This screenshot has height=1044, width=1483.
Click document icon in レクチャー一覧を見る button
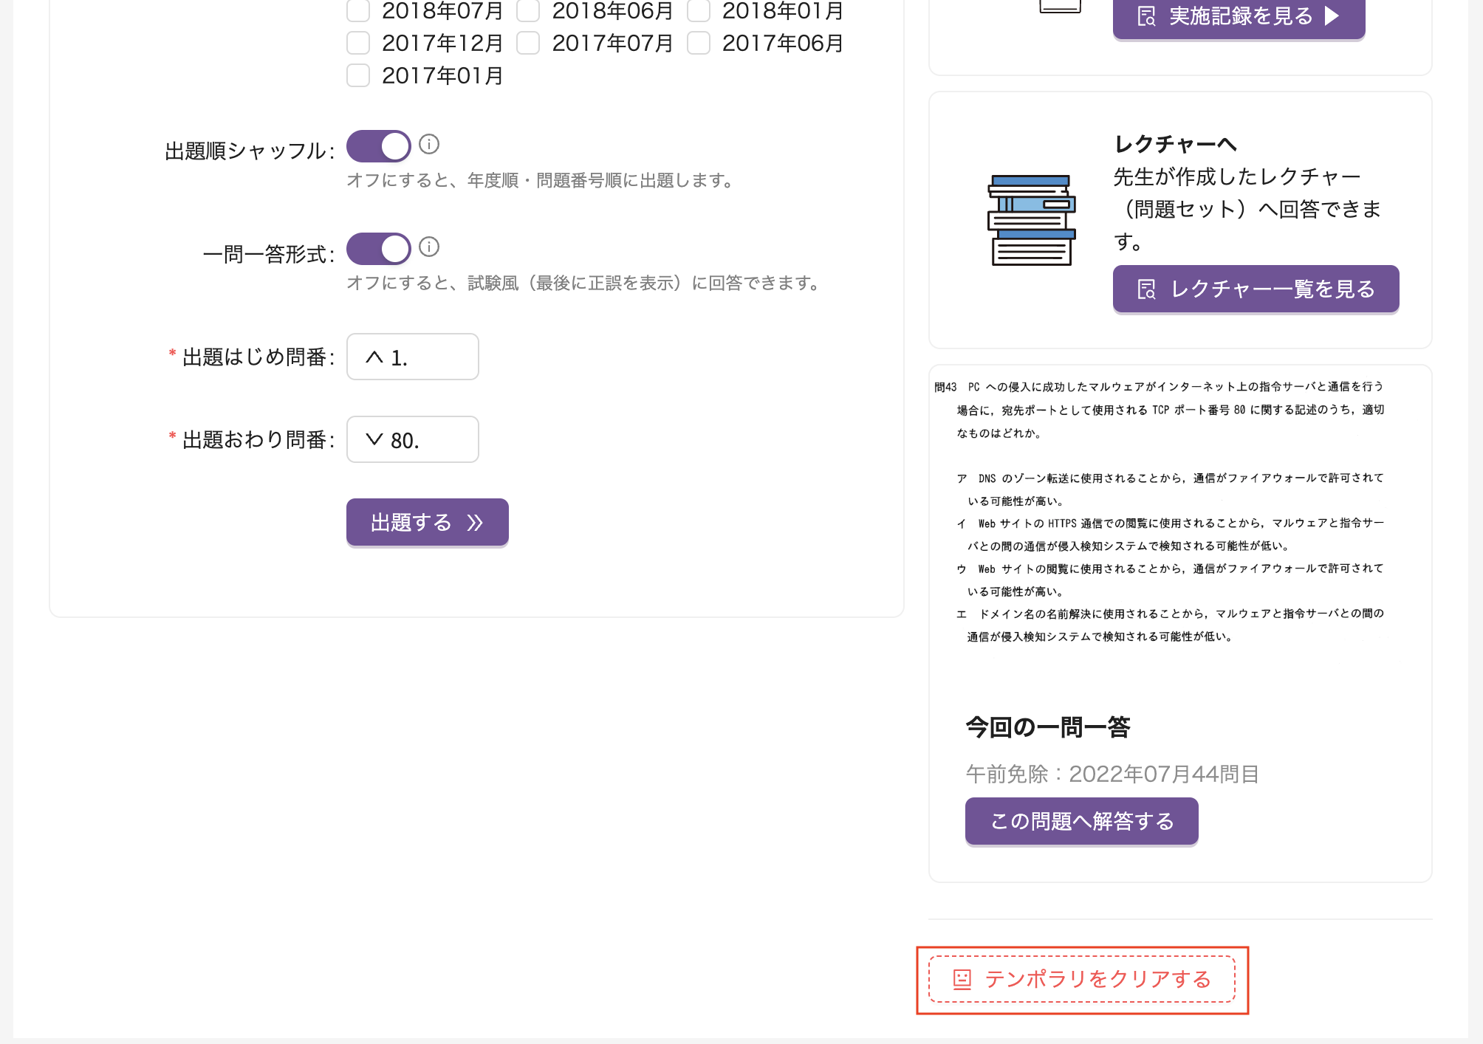pos(1146,289)
